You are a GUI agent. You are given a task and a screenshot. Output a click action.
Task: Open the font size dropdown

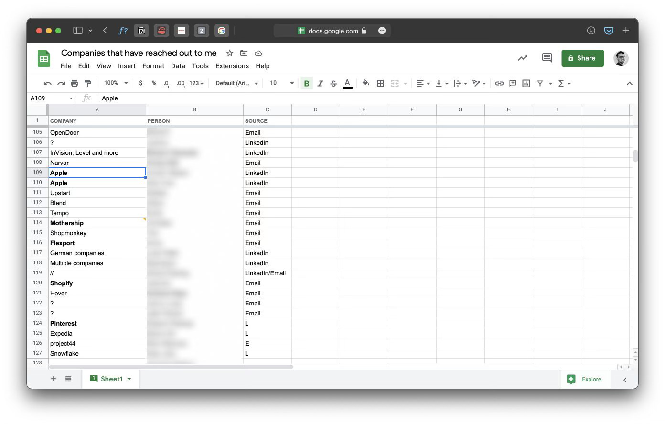[x=281, y=83]
